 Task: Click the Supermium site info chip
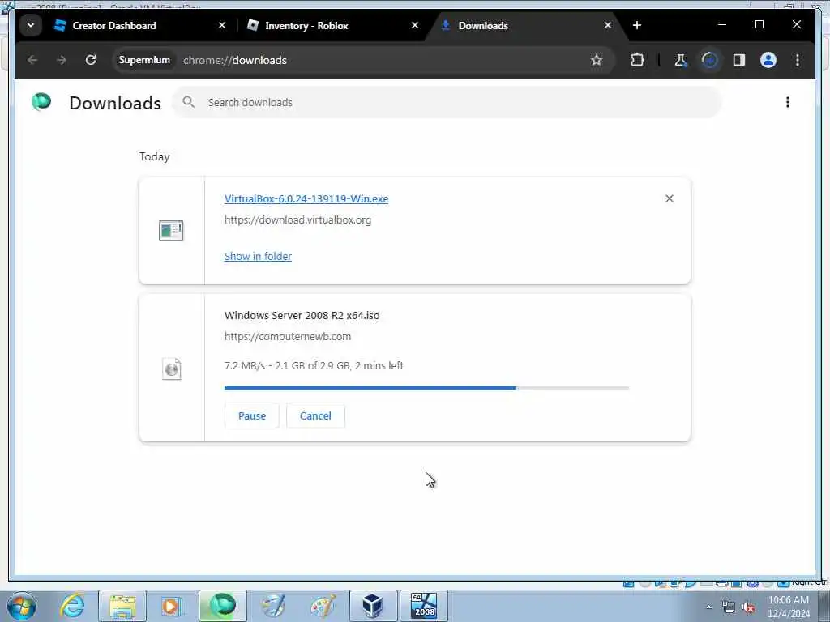[x=144, y=60]
